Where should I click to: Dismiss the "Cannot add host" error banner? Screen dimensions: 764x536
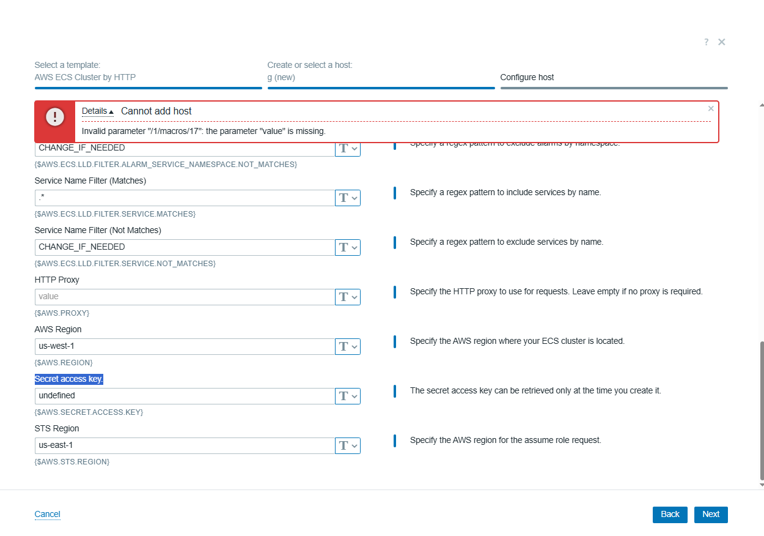[711, 108]
